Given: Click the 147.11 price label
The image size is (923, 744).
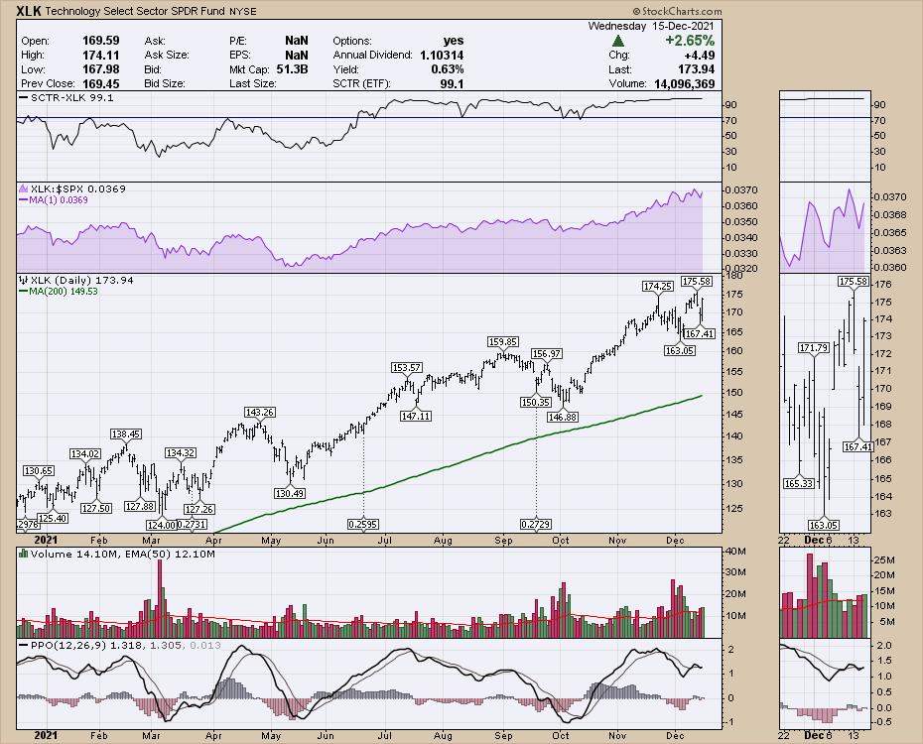Looking at the screenshot, I should tap(416, 416).
